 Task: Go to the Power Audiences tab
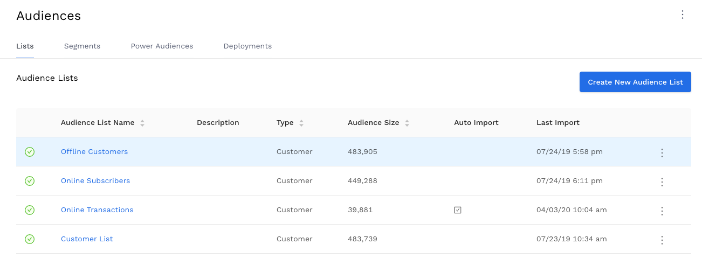[162, 46]
